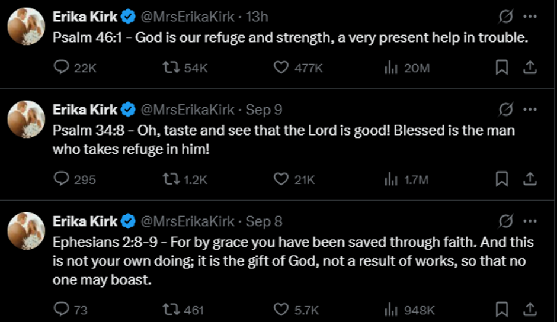Image resolution: width=557 pixels, height=322 pixels.
Task: Like the Psalm 46:1 post
Action: tap(281, 68)
